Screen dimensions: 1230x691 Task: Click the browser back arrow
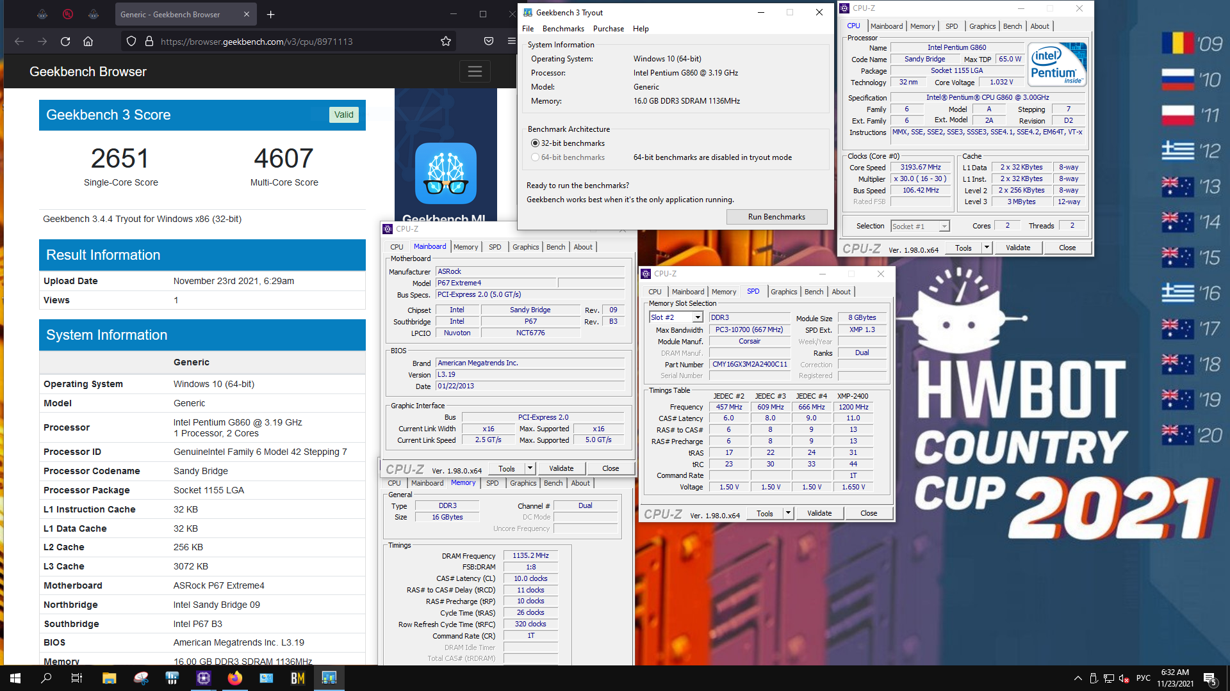point(19,42)
